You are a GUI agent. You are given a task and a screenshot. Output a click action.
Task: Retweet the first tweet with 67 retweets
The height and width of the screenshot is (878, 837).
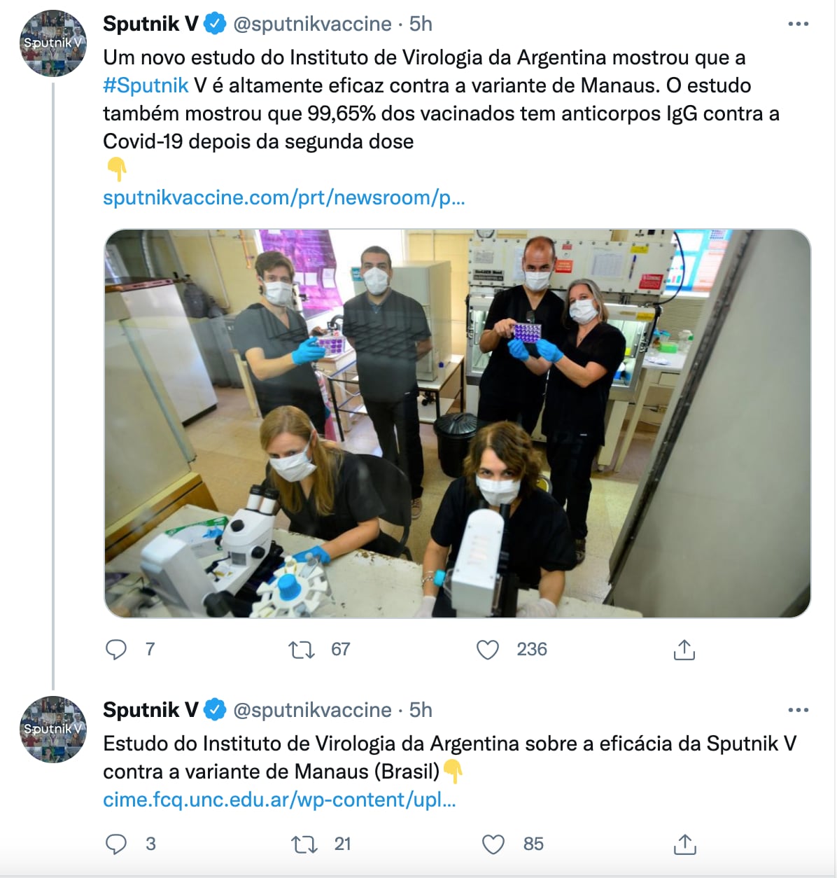(x=302, y=650)
